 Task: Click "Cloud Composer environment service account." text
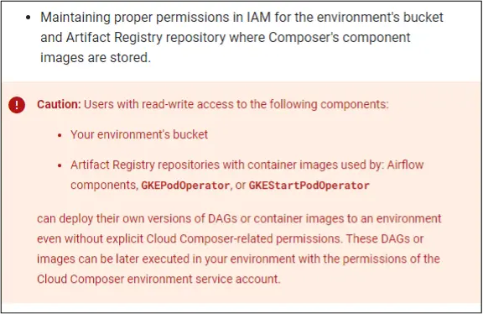[158, 279]
